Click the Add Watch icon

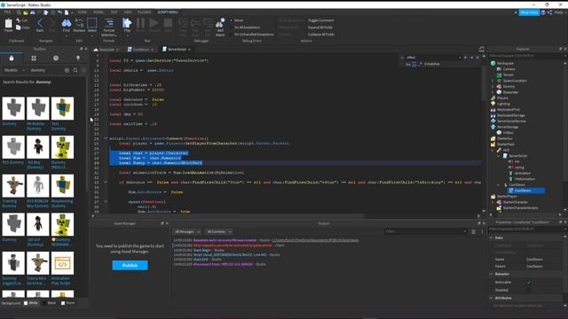[x=220, y=24]
